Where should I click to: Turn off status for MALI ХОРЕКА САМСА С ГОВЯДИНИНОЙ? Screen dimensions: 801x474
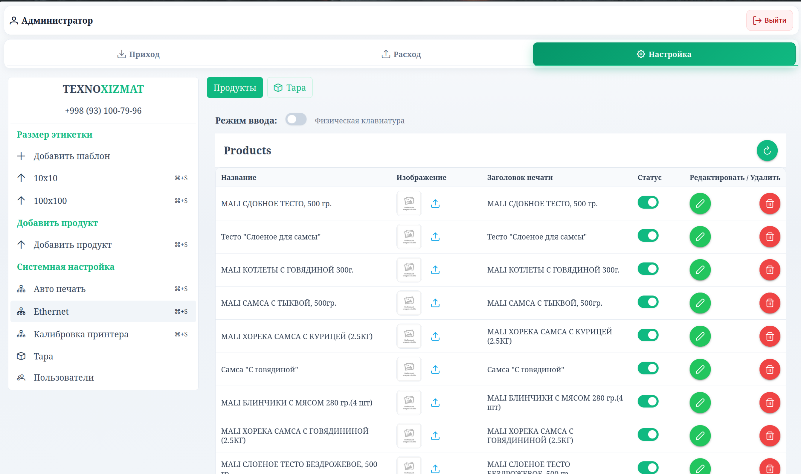(648, 435)
